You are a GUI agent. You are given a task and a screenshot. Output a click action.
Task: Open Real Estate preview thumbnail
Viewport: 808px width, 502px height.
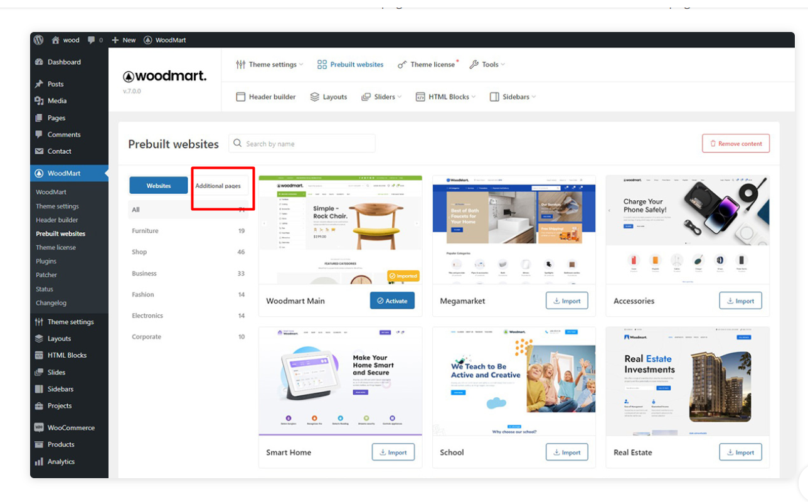pyautogui.click(x=688, y=382)
